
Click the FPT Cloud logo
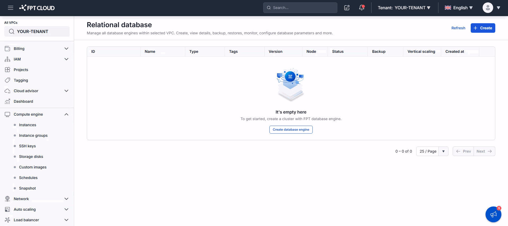[x=37, y=8]
